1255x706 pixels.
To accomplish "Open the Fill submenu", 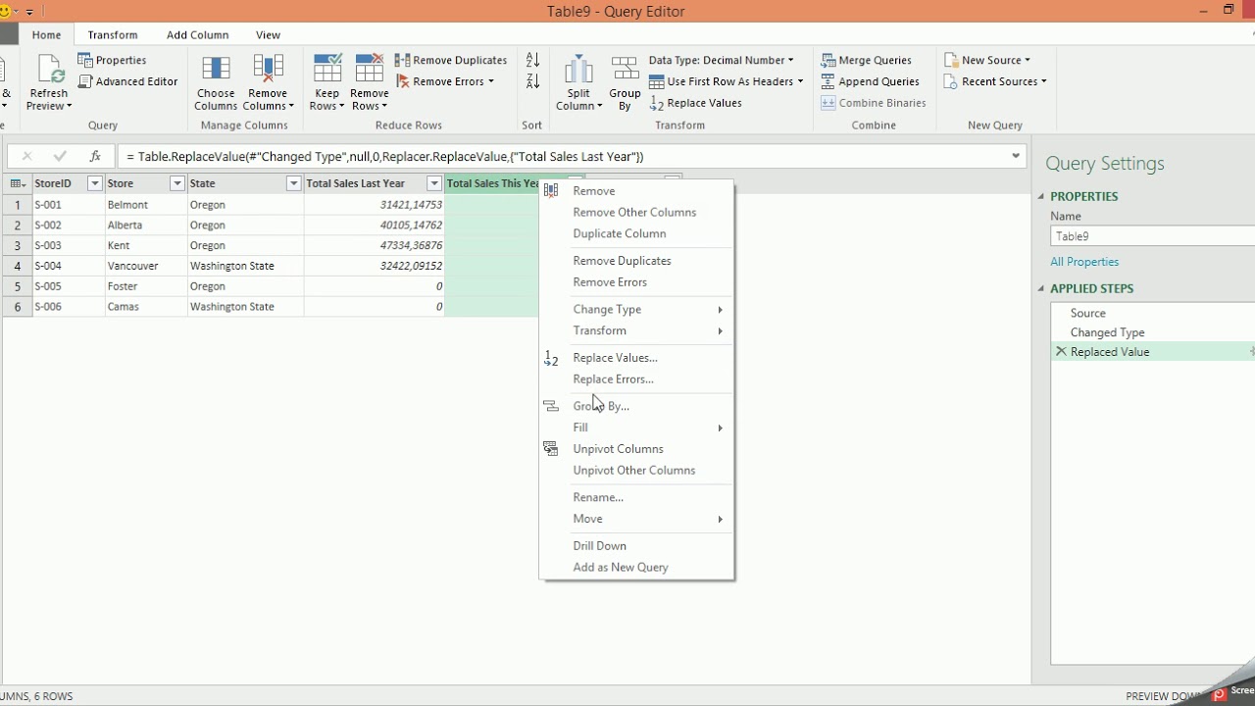I will coord(636,428).
